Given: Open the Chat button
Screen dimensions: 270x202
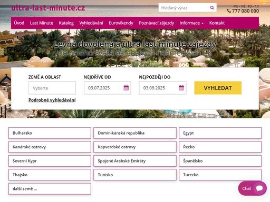Looking at the screenshot, I should (x=252, y=188).
